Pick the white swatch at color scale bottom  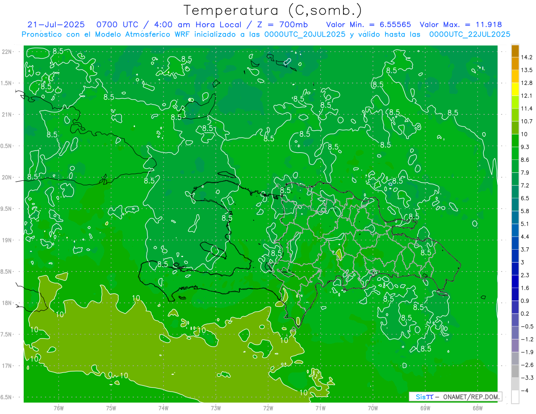tap(515, 397)
